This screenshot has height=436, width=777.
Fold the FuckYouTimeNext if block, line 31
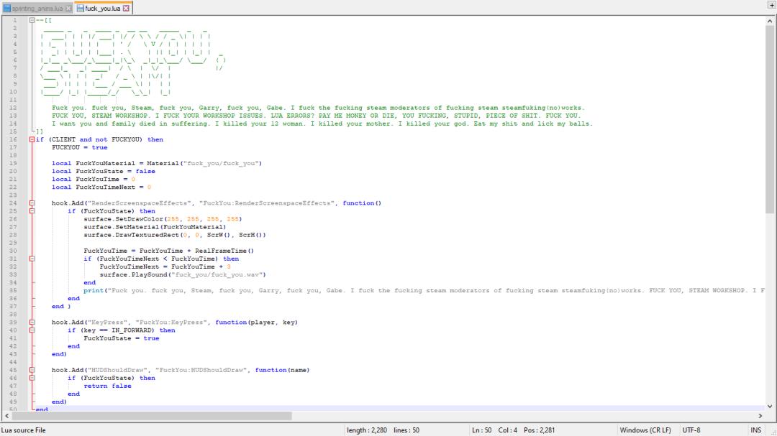pyautogui.click(x=32, y=259)
